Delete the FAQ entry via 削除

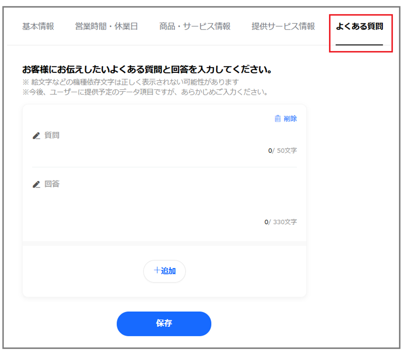pyautogui.click(x=286, y=119)
